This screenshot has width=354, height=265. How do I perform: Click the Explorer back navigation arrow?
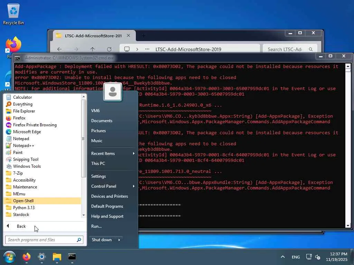[x=59, y=49]
